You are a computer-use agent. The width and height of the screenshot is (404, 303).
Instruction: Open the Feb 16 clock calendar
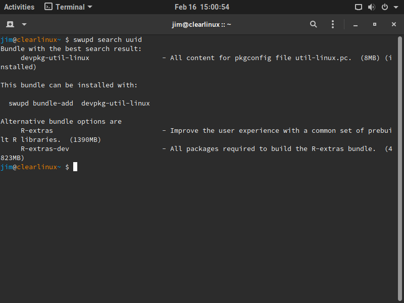[202, 7]
